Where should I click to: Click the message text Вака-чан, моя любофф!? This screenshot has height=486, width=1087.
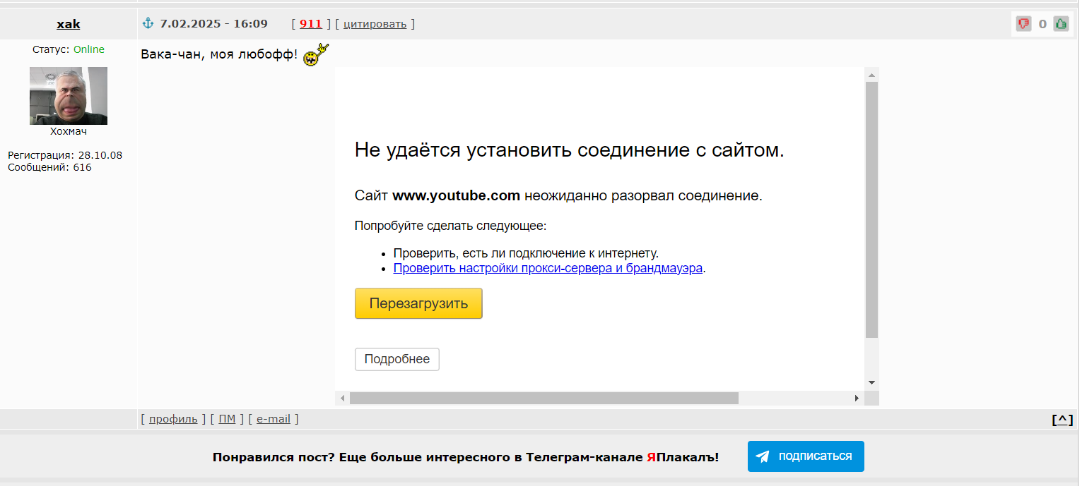219,55
